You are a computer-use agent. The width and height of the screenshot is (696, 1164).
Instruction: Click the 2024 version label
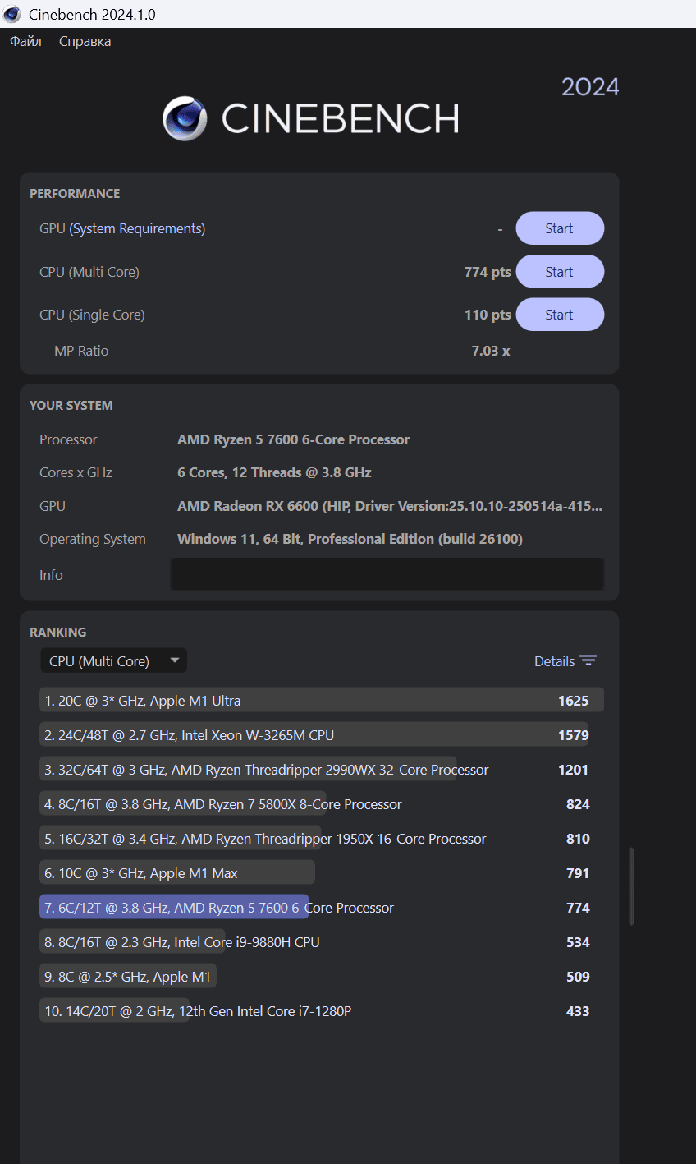pos(590,87)
